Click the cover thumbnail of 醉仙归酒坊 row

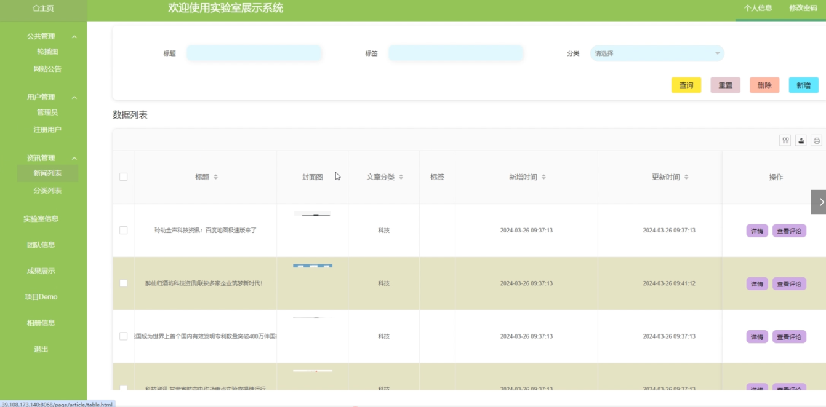(x=313, y=266)
